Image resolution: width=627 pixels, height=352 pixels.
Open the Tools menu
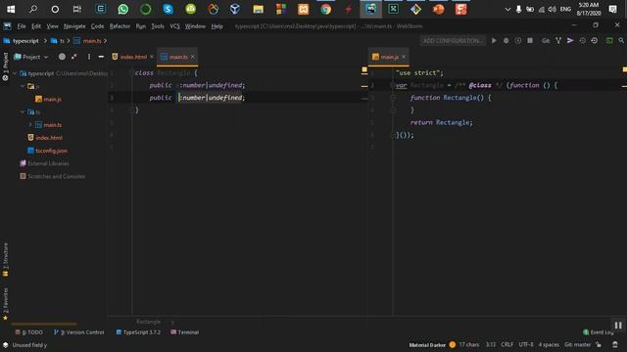click(158, 26)
